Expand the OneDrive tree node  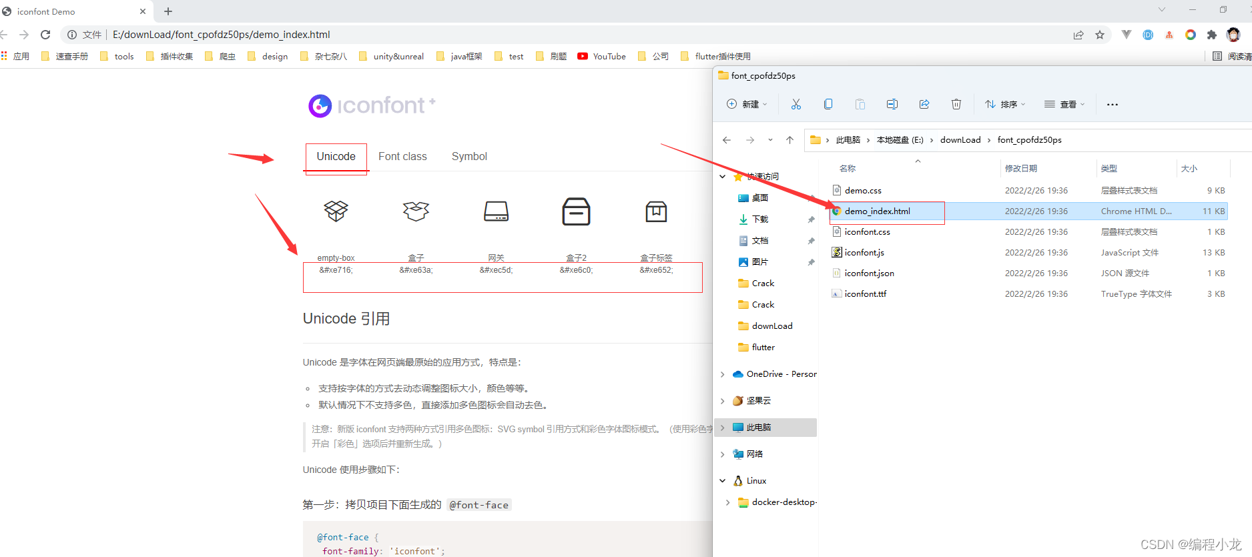tap(723, 374)
